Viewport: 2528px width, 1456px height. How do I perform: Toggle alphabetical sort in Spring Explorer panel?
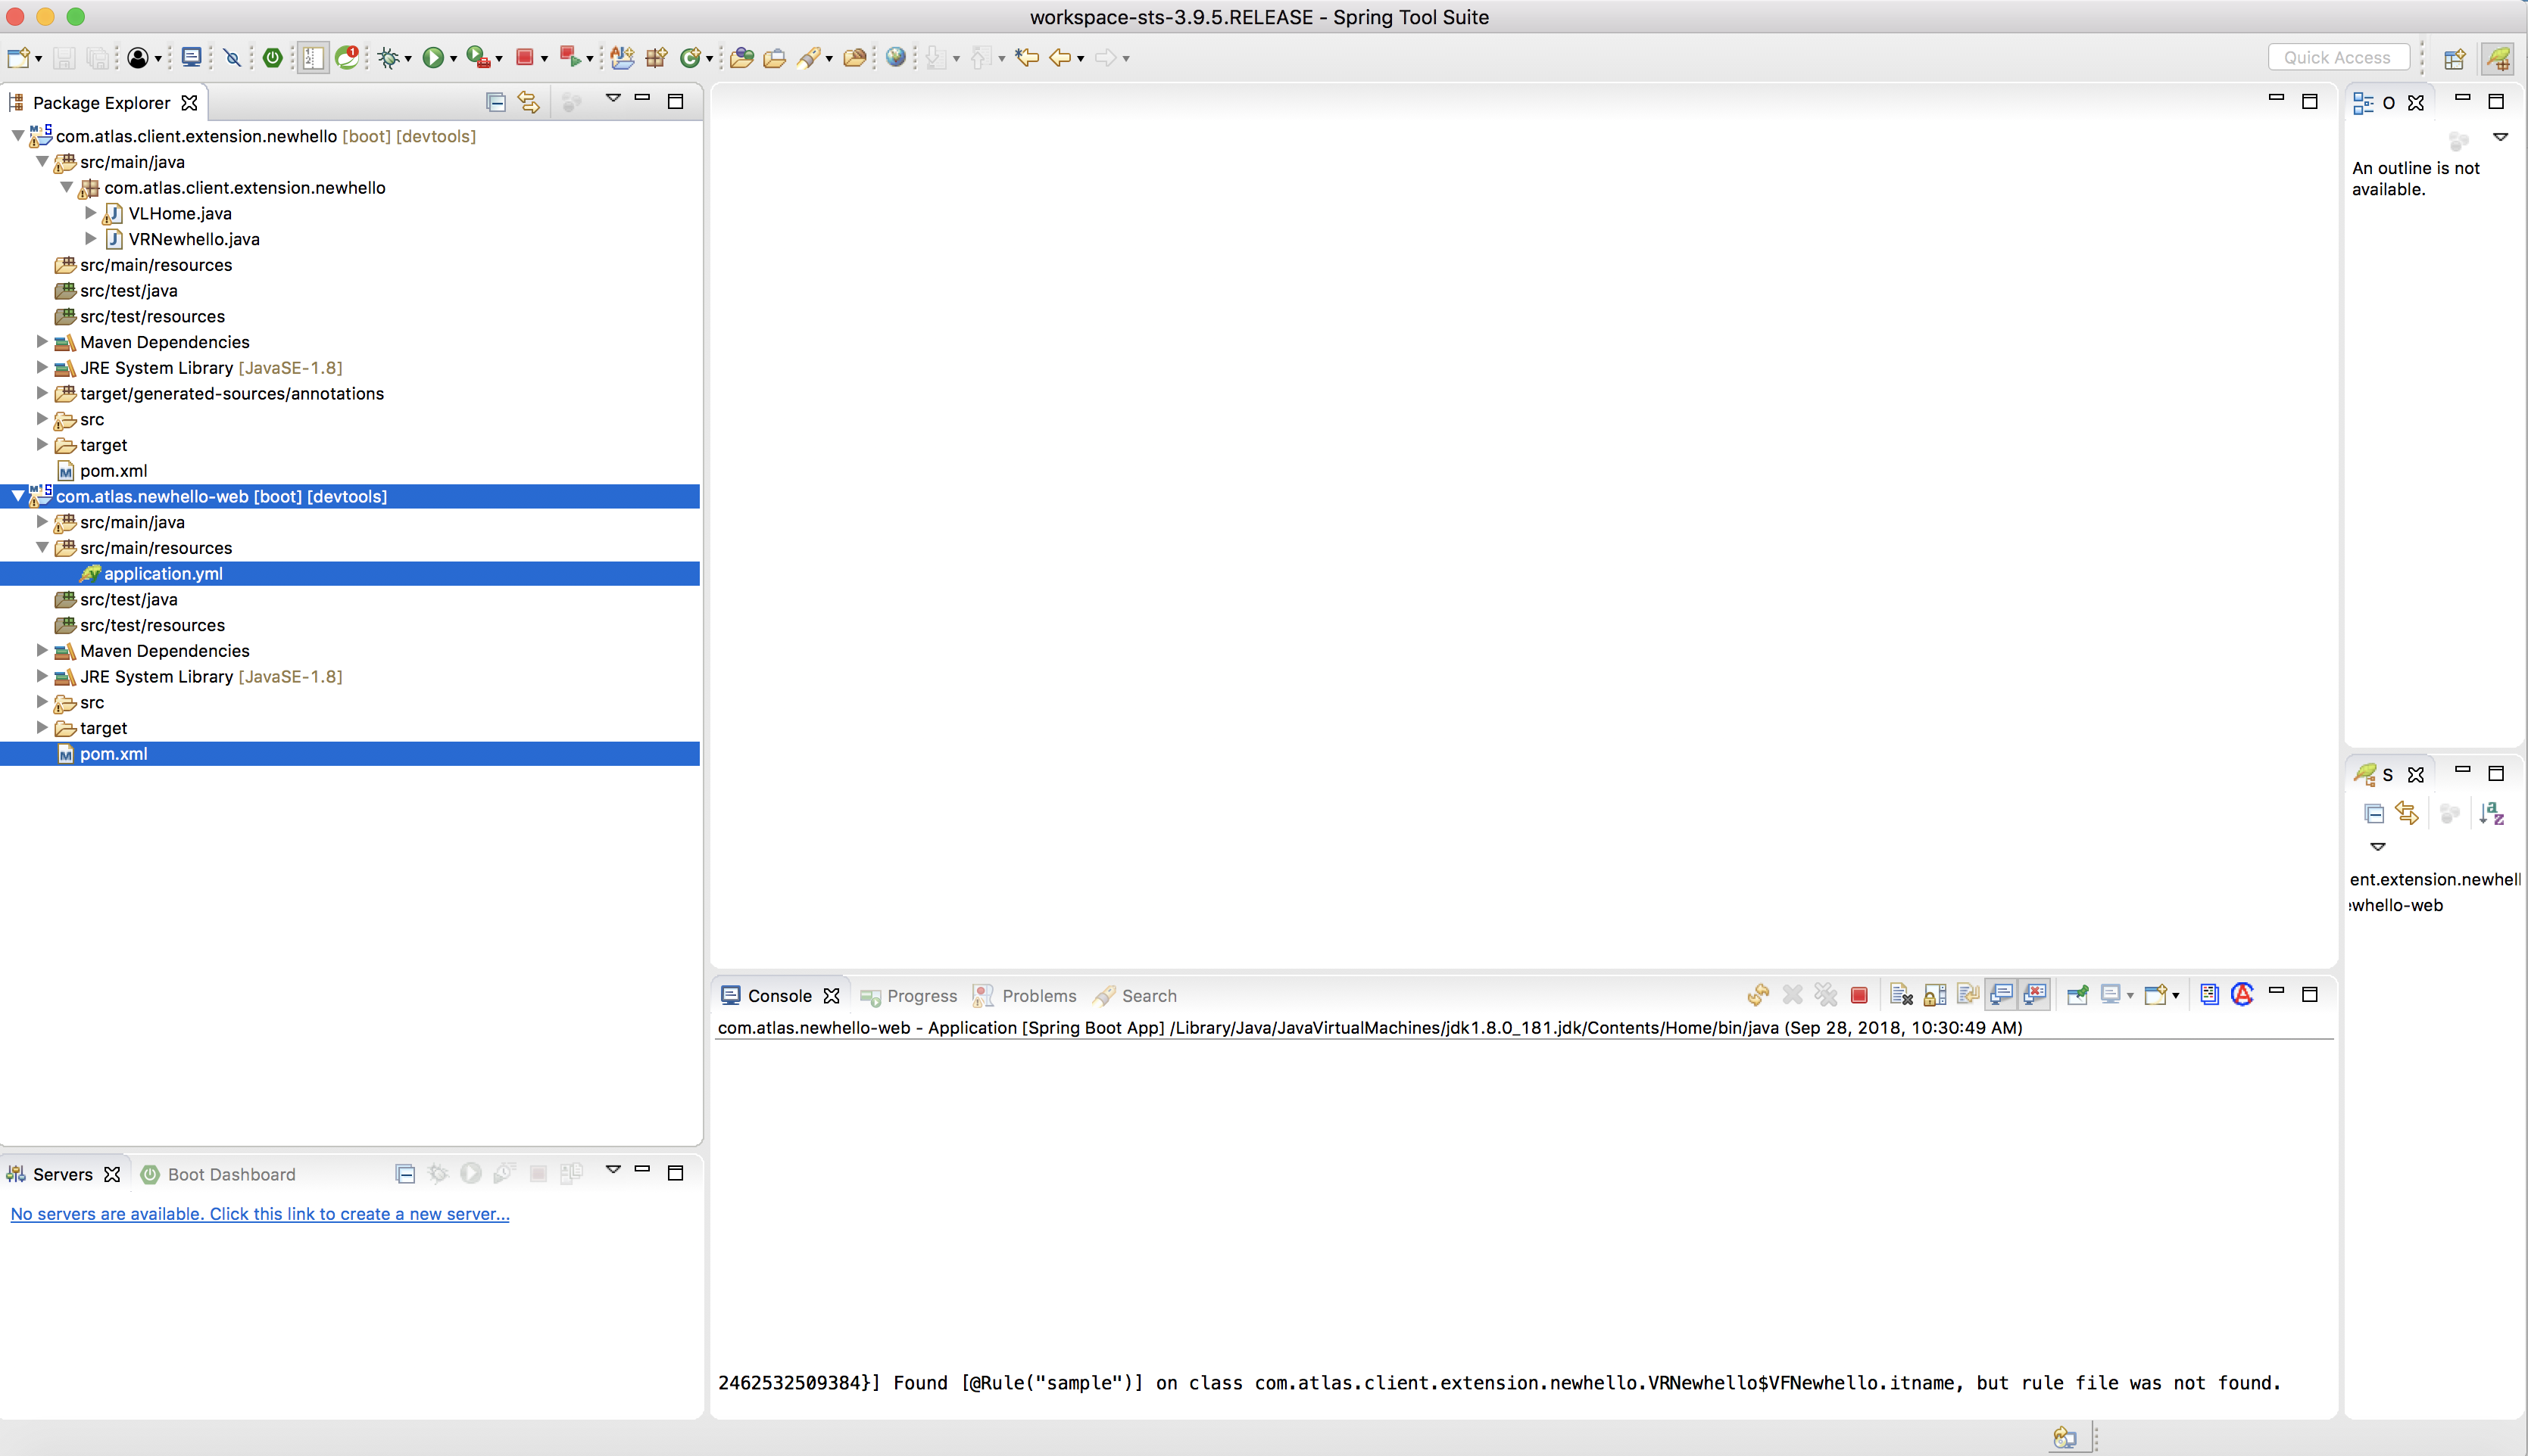(2491, 814)
